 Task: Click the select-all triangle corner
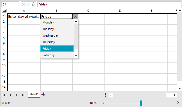click(x=4, y=11)
